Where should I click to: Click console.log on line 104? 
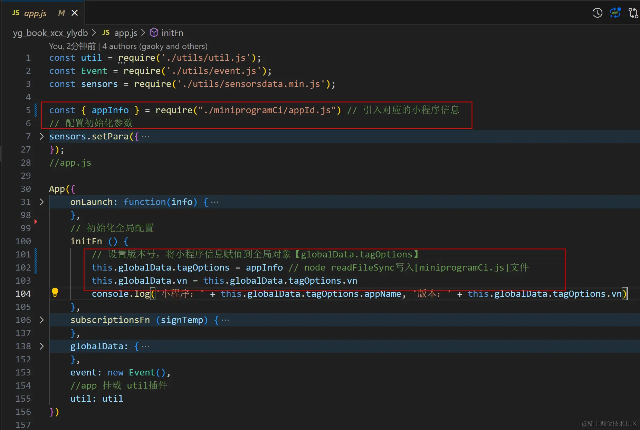[121, 294]
